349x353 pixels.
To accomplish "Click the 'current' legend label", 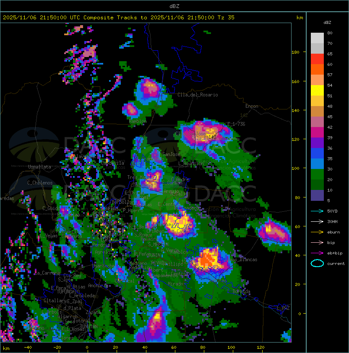I will point(336,264).
